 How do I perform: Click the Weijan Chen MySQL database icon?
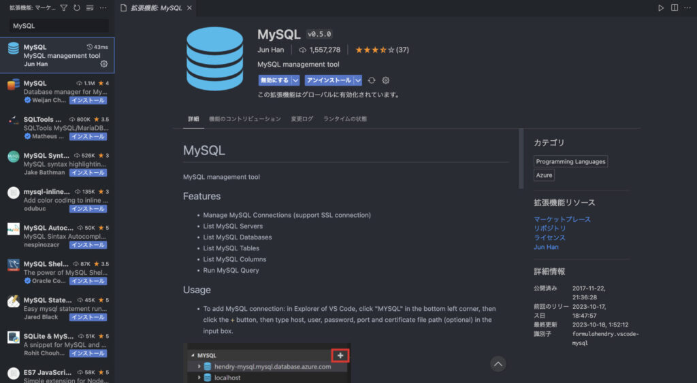(14, 84)
